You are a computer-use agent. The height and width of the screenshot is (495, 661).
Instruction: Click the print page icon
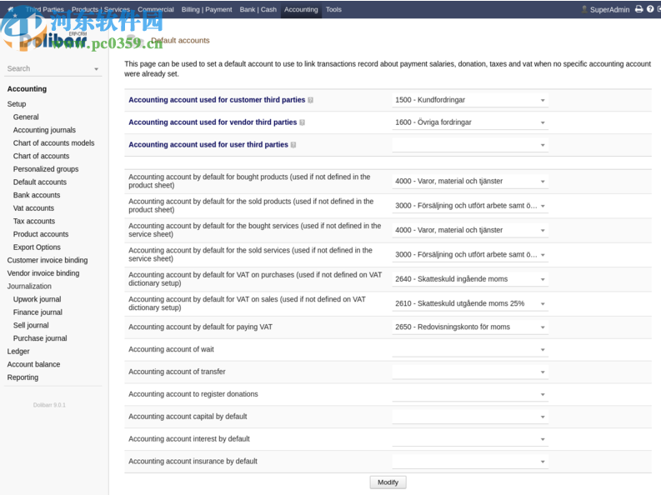(638, 9)
